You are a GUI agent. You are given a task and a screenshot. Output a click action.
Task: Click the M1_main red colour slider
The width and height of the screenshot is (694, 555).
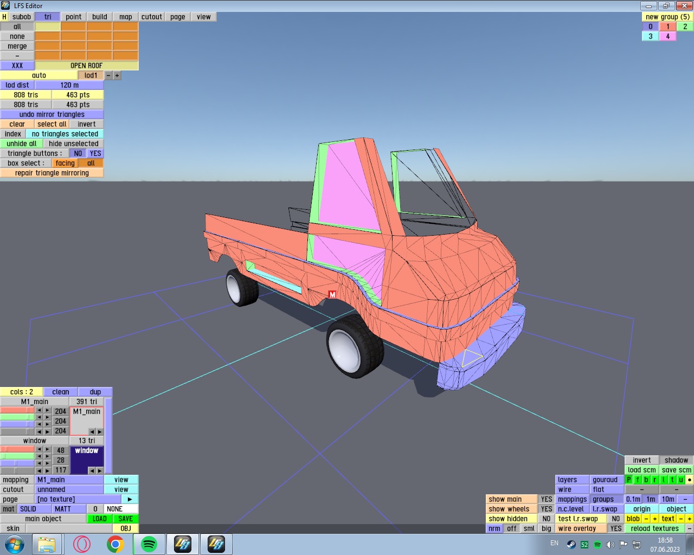point(17,411)
